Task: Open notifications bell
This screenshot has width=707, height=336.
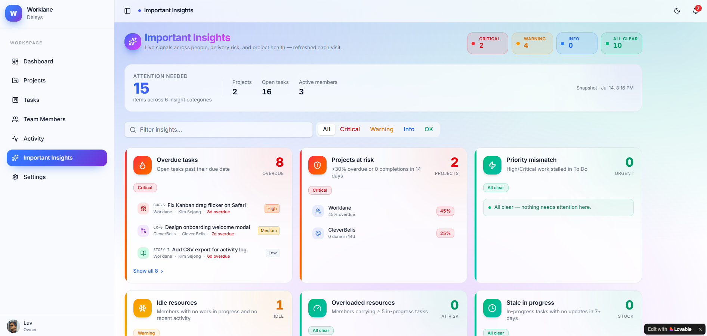Action: point(695,11)
